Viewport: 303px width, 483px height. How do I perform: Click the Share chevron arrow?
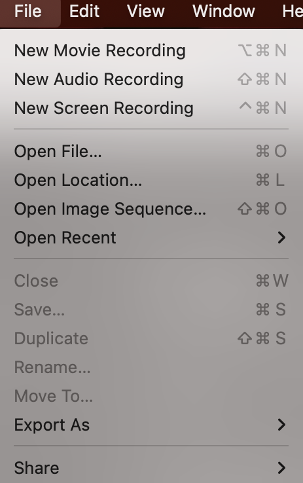pyautogui.click(x=281, y=468)
